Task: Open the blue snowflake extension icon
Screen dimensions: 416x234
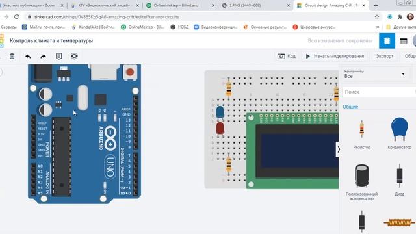Action: point(389,17)
